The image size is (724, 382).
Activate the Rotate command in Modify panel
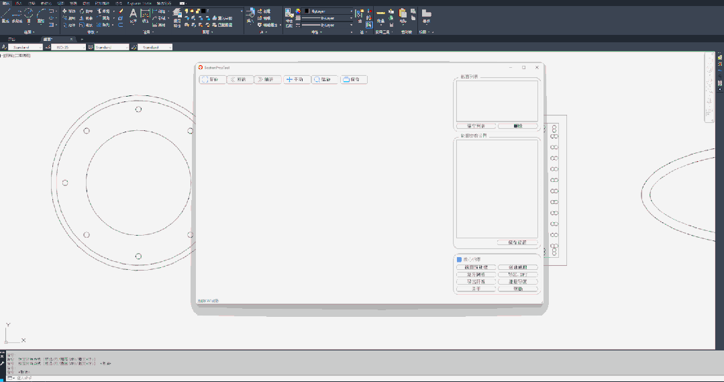pos(87,11)
